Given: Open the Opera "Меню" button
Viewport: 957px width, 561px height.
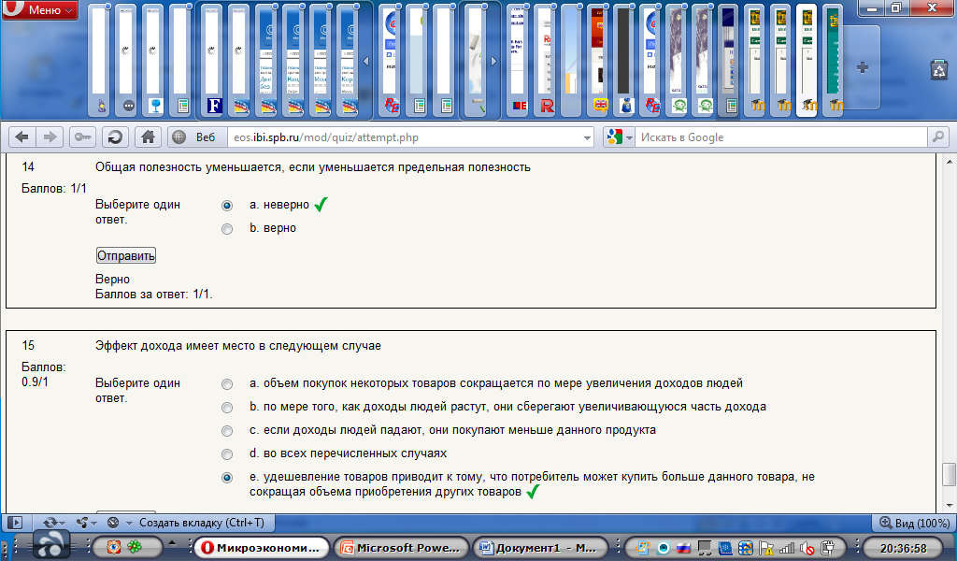Looking at the screenshot, I should click(40, 9).
